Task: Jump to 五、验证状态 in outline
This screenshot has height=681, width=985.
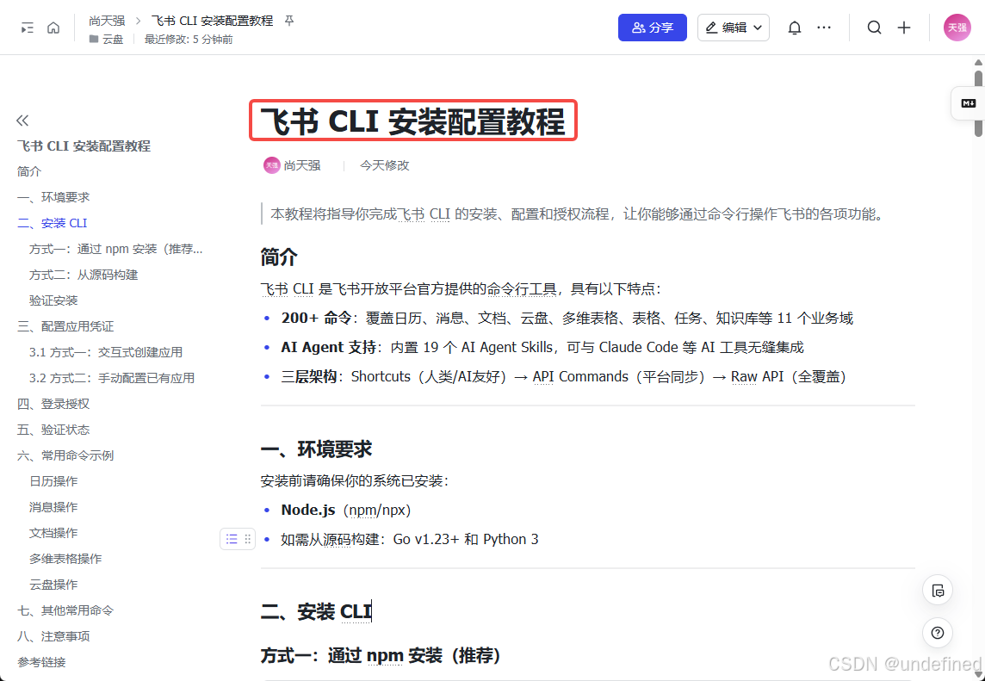Action: pos(53,429)
